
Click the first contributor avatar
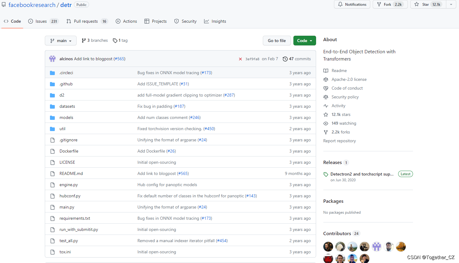coord(328,247)
